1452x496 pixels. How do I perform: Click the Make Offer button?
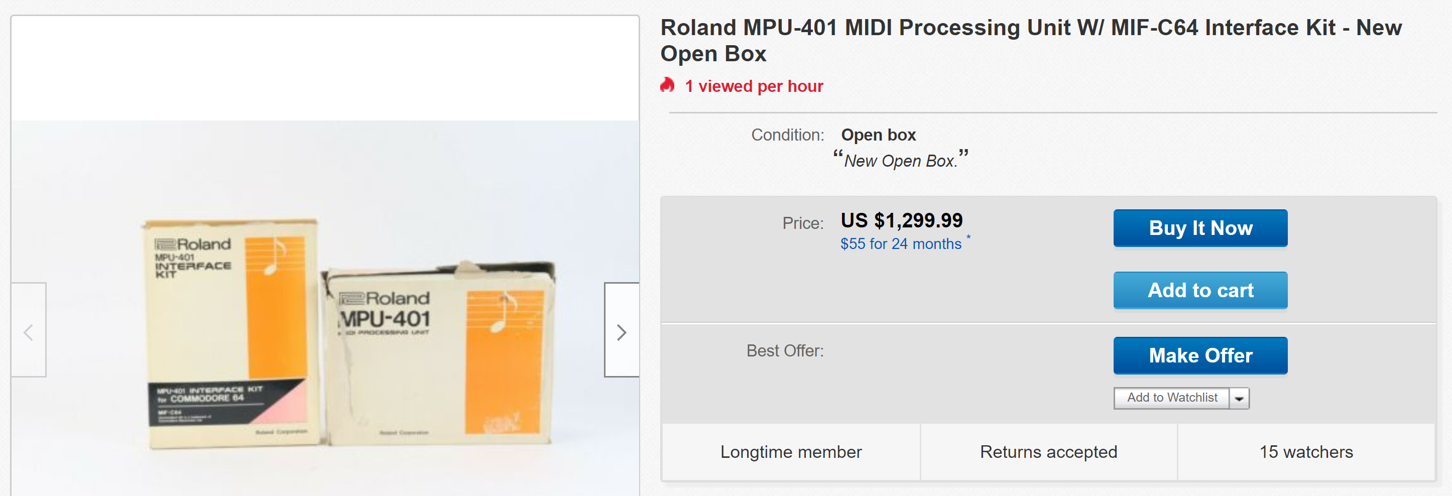[1200, 355]
